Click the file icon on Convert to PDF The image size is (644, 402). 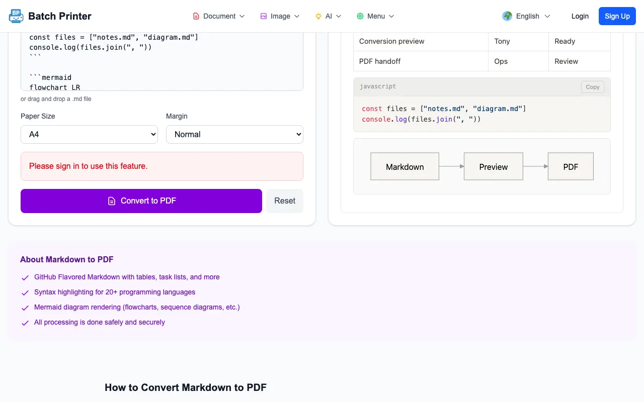(x=112, y=201)
